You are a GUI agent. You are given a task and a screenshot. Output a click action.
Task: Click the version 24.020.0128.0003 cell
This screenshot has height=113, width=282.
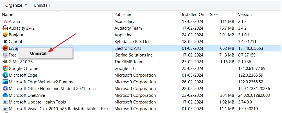tap(254, 95)
